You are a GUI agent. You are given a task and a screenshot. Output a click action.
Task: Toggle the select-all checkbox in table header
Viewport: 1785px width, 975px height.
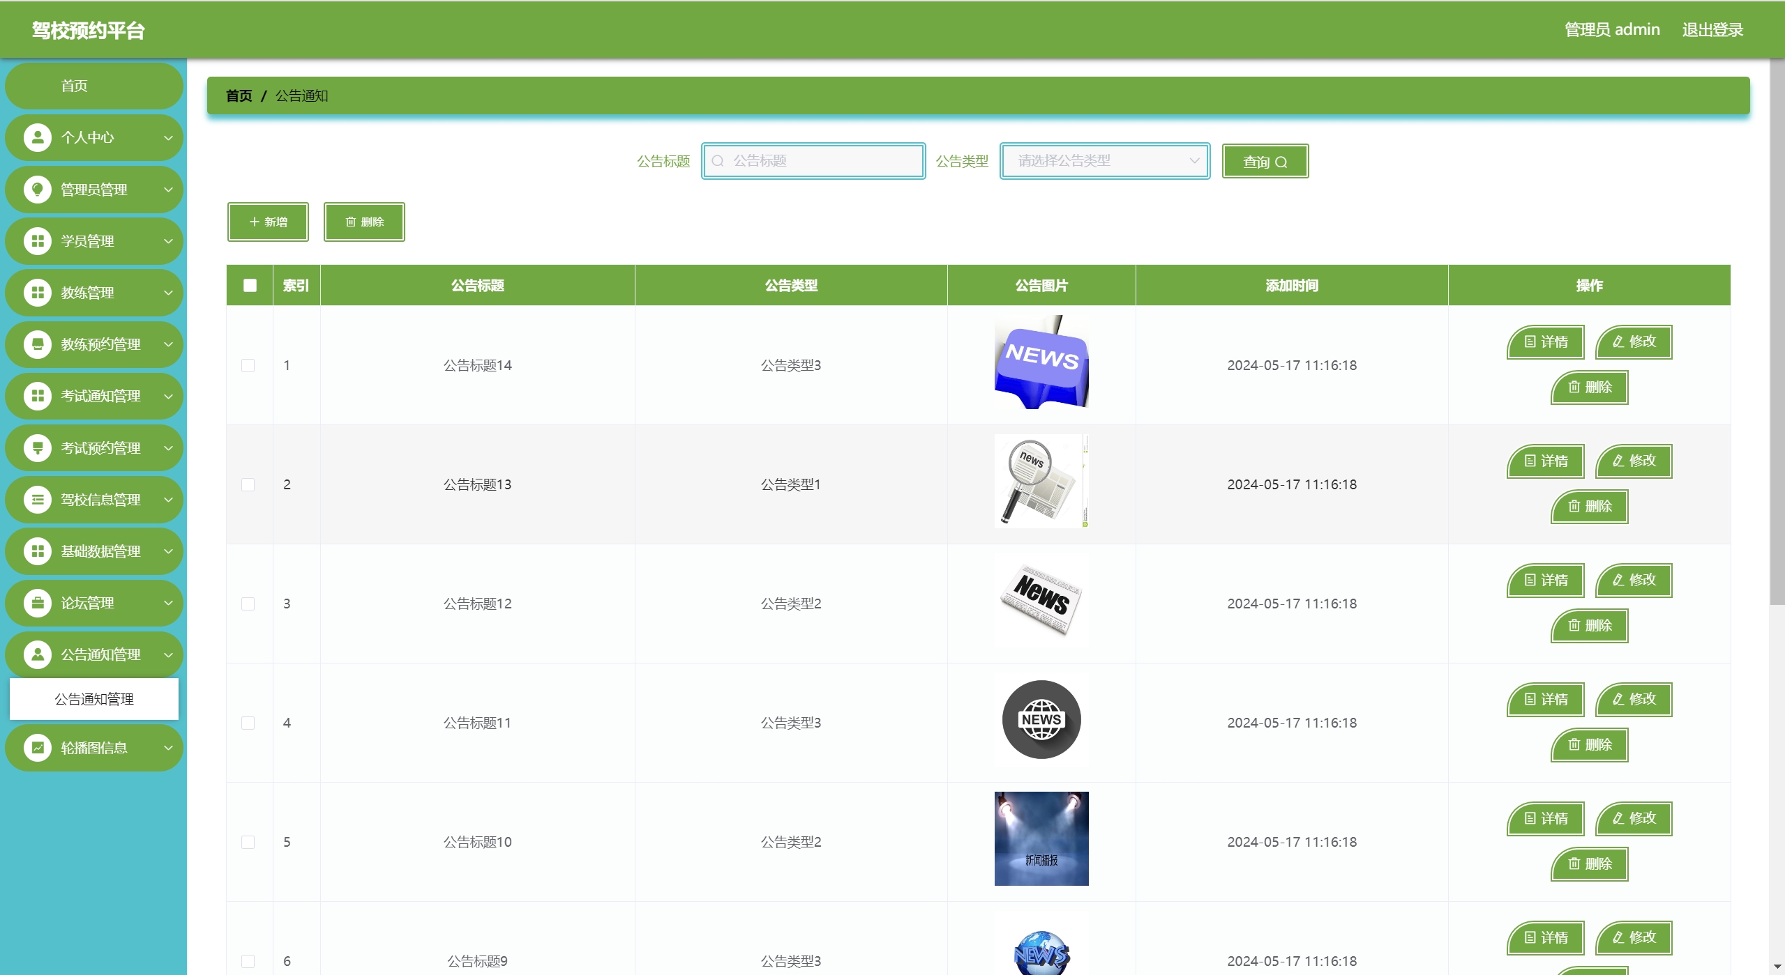pos(250,285)
